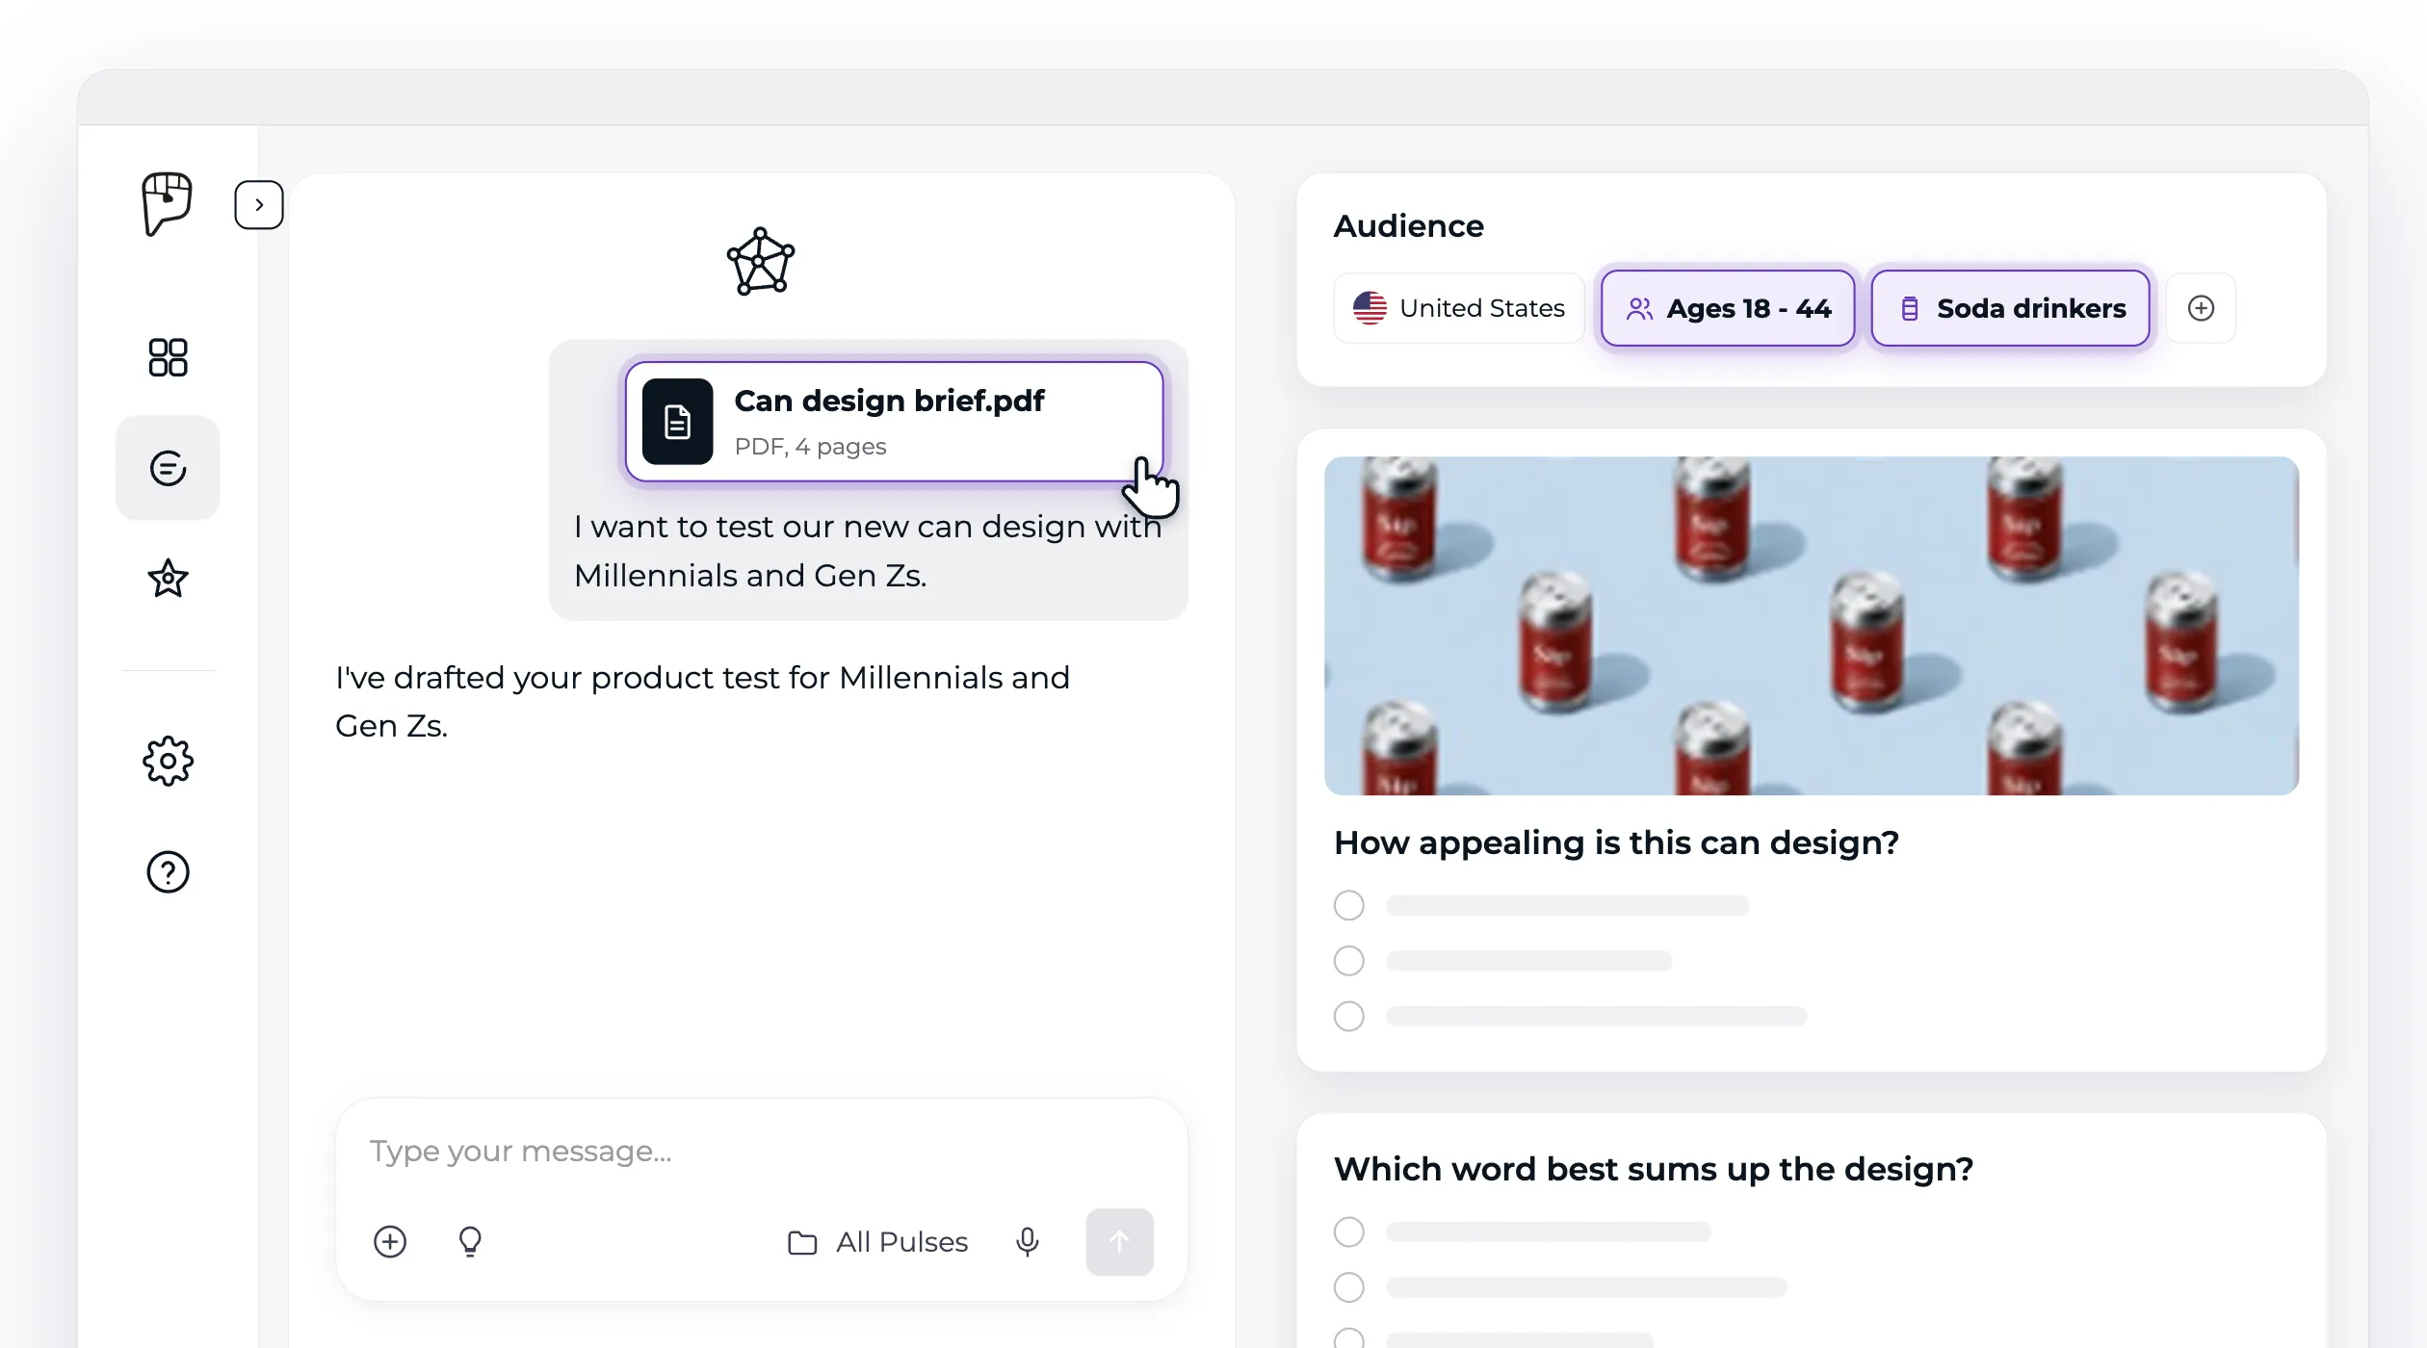Click the How appealing is this can design? heading
The width and height of the screenshot is (2427, 1348).
1616,843
